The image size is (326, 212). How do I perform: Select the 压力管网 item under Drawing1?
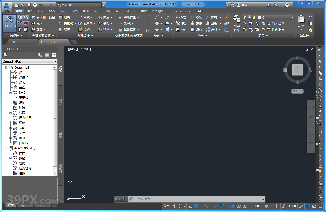pos(25,118)
